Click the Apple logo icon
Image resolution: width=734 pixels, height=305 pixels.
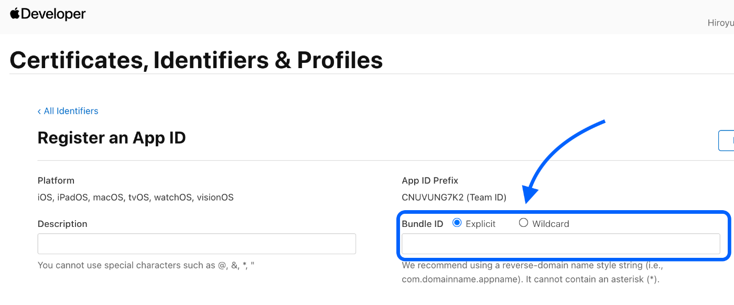tap(15, 14)
